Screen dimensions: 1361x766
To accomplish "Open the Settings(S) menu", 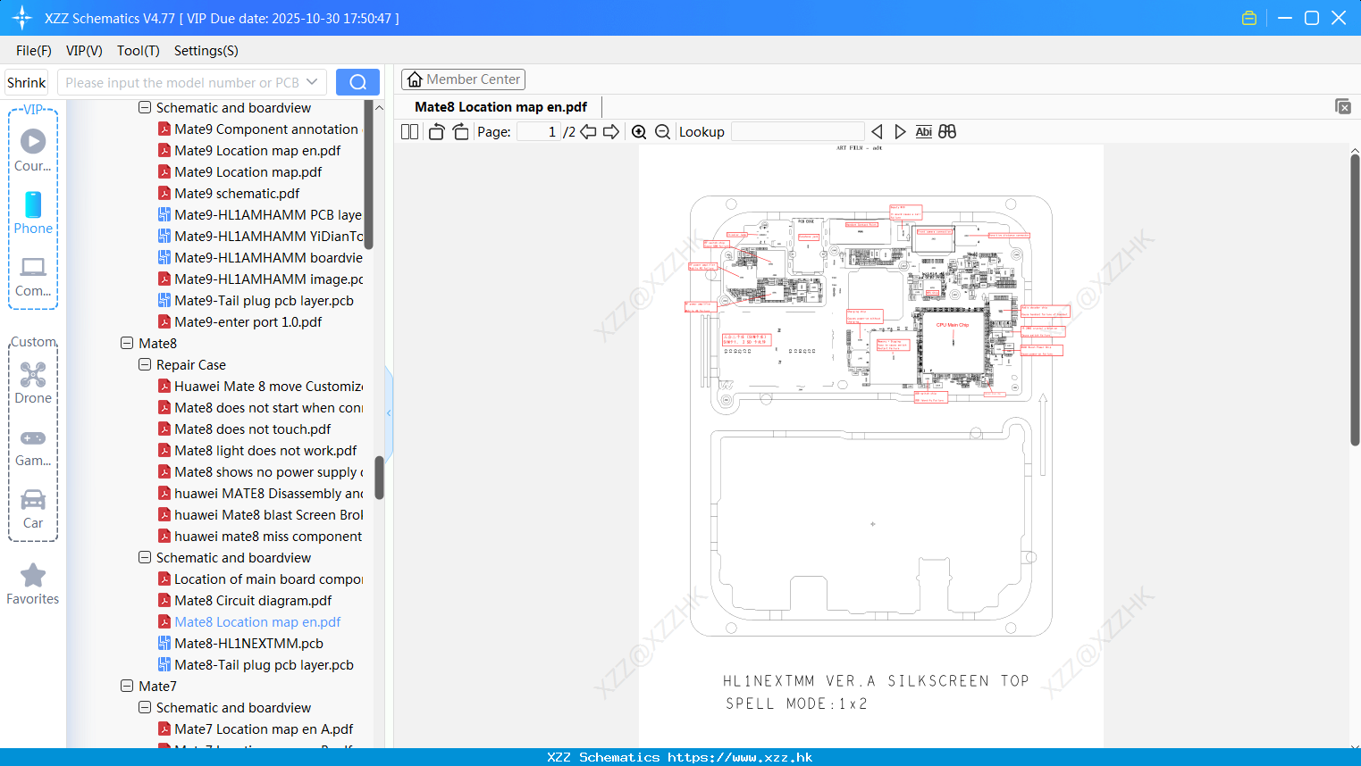I will pyautogui.click(x=206, y=51).
